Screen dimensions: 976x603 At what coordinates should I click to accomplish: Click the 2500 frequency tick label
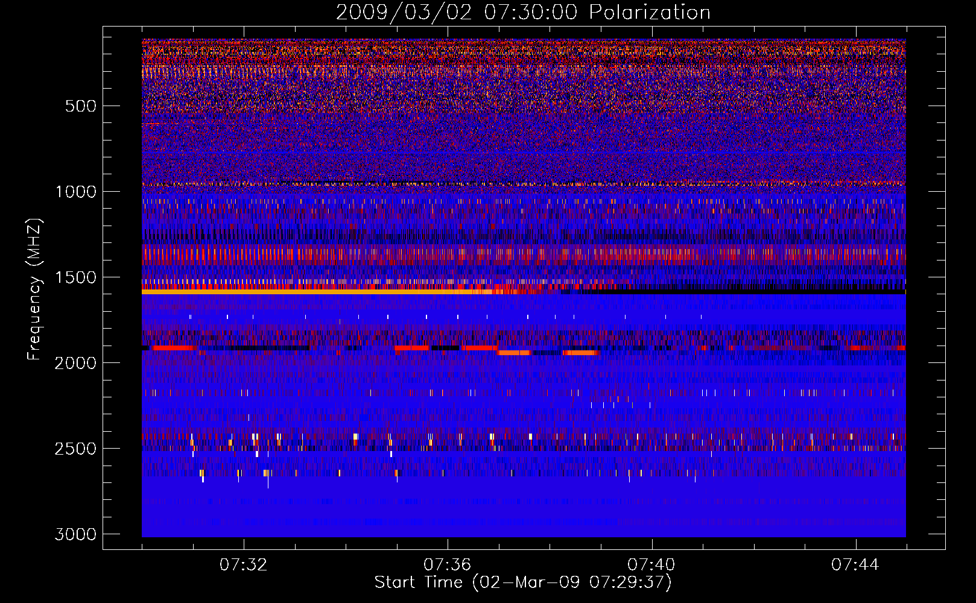pos(75,449)
